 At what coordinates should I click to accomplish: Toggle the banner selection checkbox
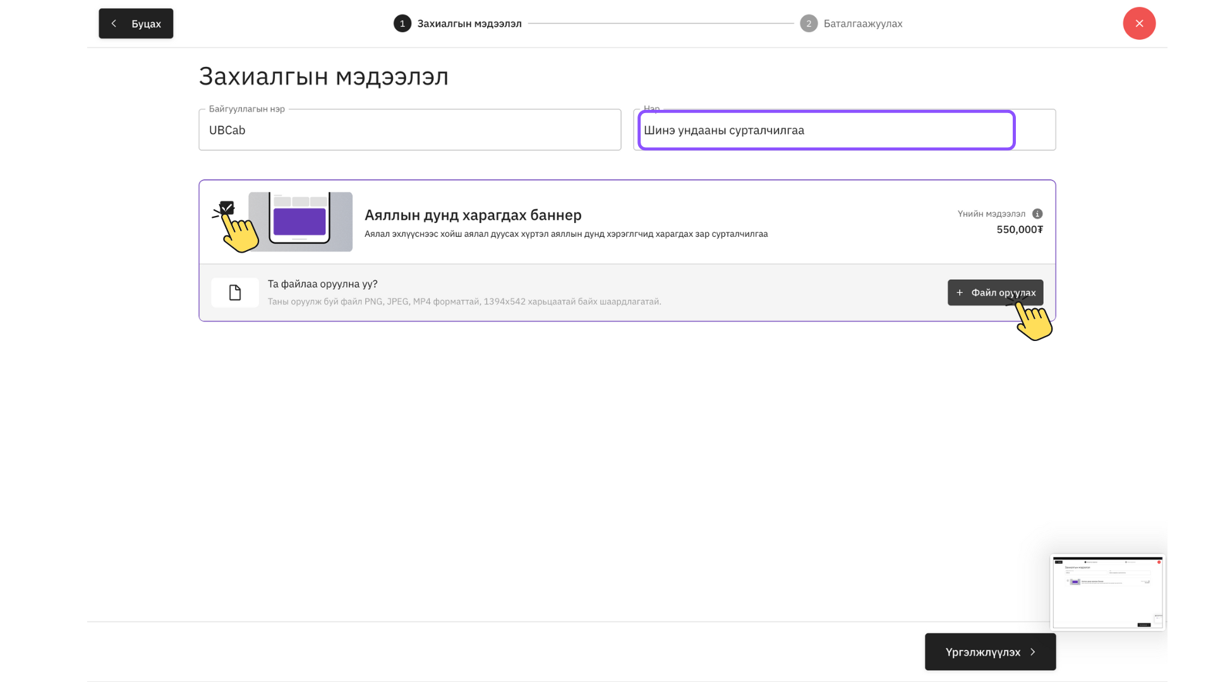227,208
